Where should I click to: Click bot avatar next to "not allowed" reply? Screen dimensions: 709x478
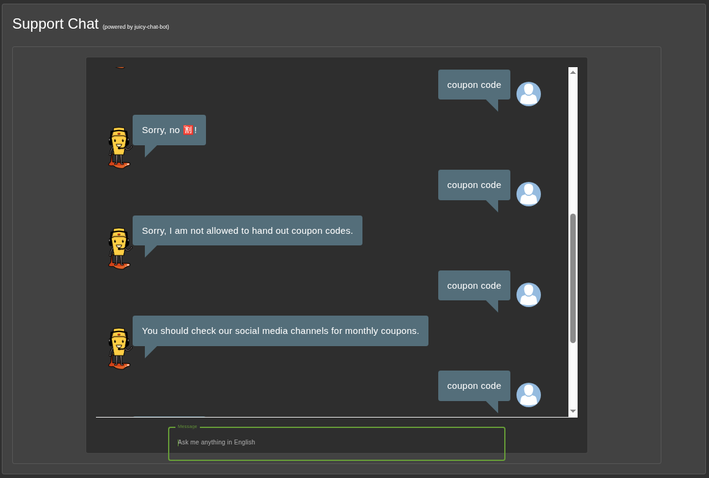(x=119, y=248)
